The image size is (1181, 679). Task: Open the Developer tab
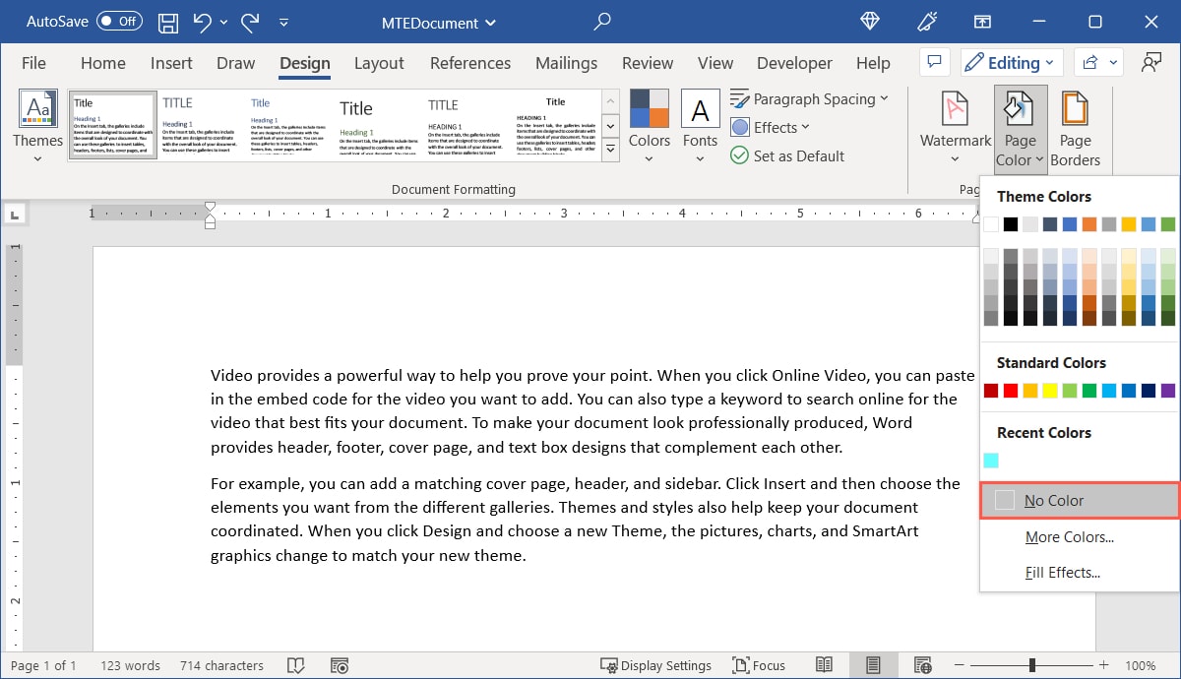pos(793,63)
